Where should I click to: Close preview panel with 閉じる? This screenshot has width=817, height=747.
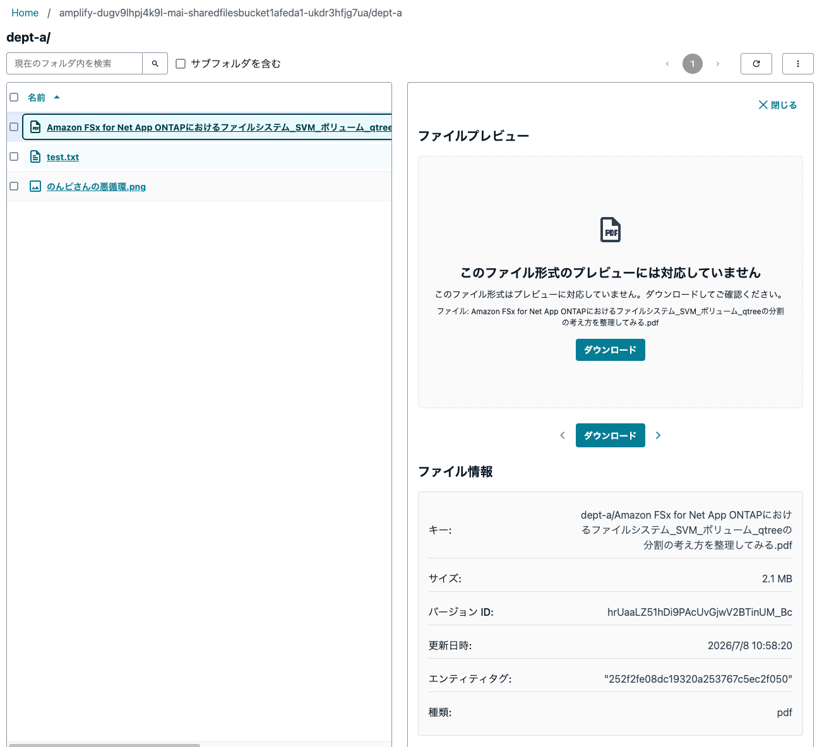pyautogui.click(x=778, y=105)
